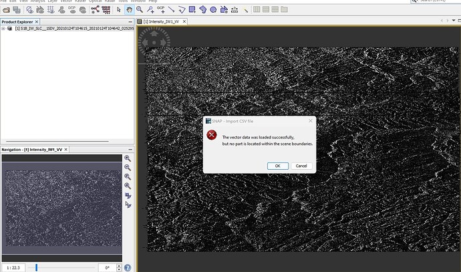
Task: Expand the S1B_IW_SLC product tree node
Action: (x=3, y=29)
